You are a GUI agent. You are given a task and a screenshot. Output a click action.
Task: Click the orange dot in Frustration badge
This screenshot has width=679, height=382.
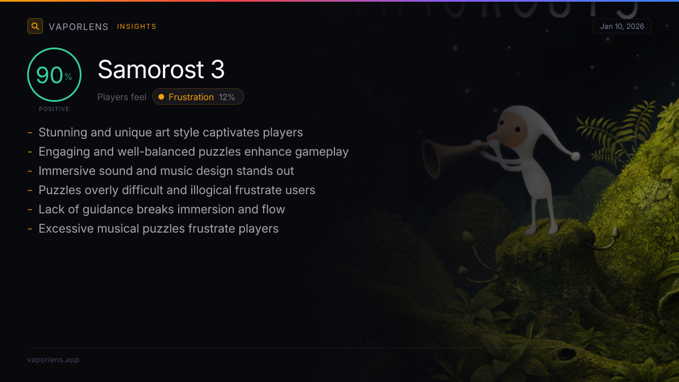coord(161,97)
